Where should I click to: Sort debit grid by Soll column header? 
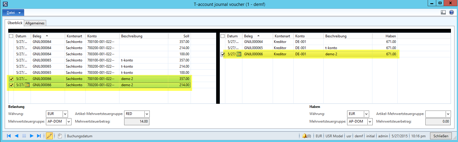179,36
